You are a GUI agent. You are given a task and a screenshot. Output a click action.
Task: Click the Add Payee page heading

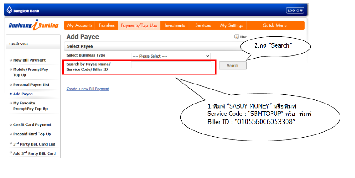point(83,37)
